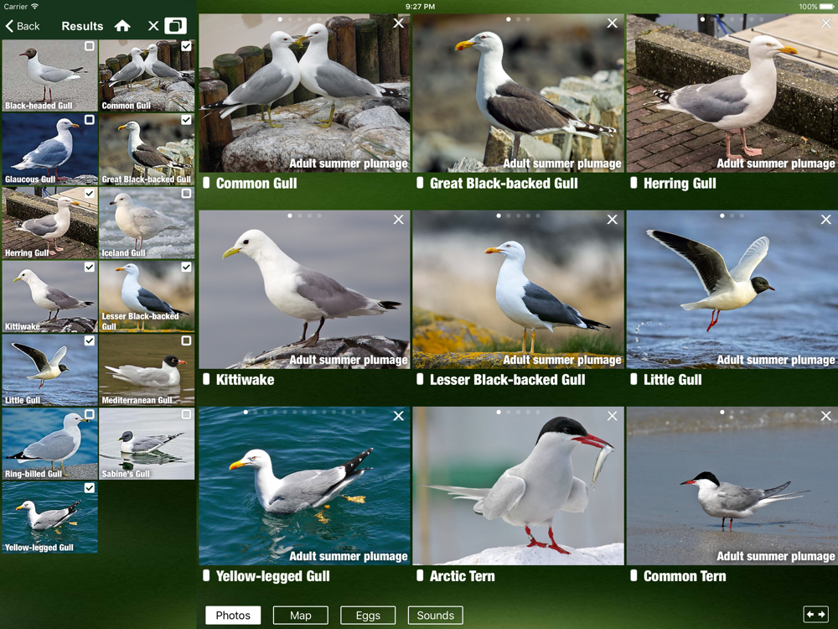Click the Lesser Black-backed Gull name label
Viewport: 838px width, 629px height.
pos(508,380)
